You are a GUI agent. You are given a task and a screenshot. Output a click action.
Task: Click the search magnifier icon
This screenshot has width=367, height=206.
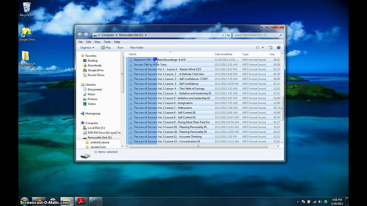(281, 35)
